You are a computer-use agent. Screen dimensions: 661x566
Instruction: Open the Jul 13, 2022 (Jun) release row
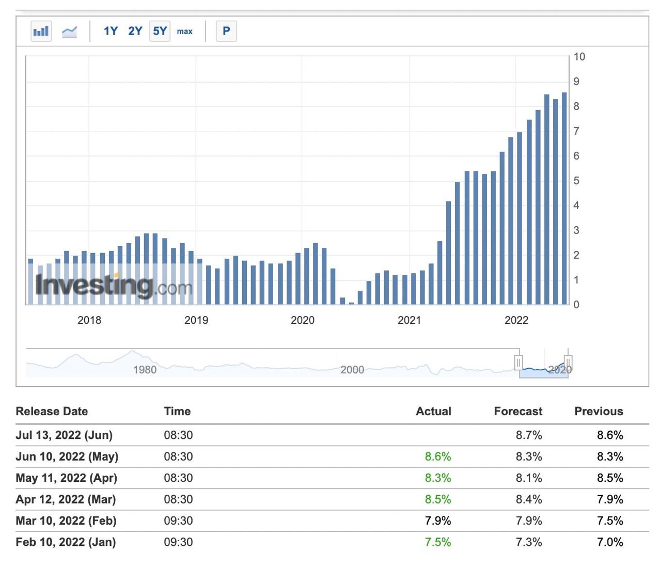click(x=64, y=435)
